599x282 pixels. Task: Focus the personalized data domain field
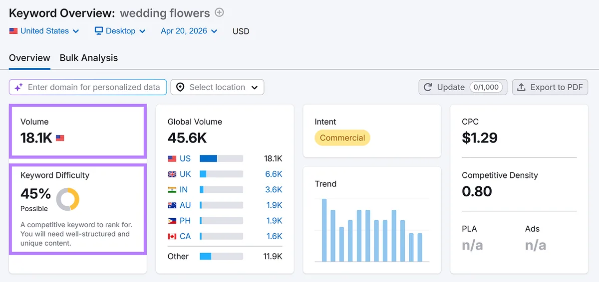click(87, 87)
